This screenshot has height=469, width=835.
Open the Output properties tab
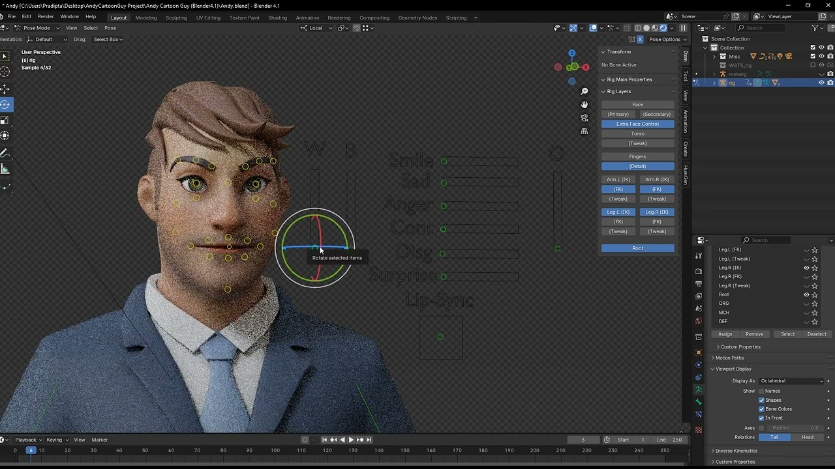699,283
